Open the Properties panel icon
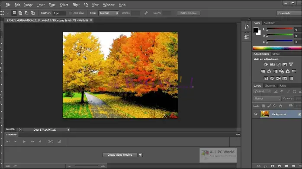 tap(247, 37)
